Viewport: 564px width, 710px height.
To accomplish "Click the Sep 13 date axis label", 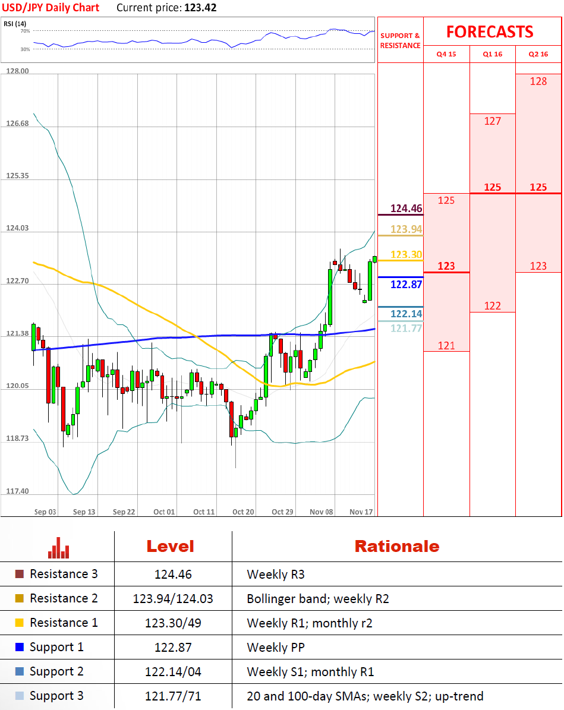I will tap(84, 512).
